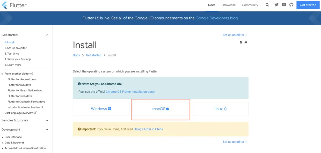Screen dimensions: 321x153
Task: Follow the Google Developers blog link
Action: coord(217,18)
